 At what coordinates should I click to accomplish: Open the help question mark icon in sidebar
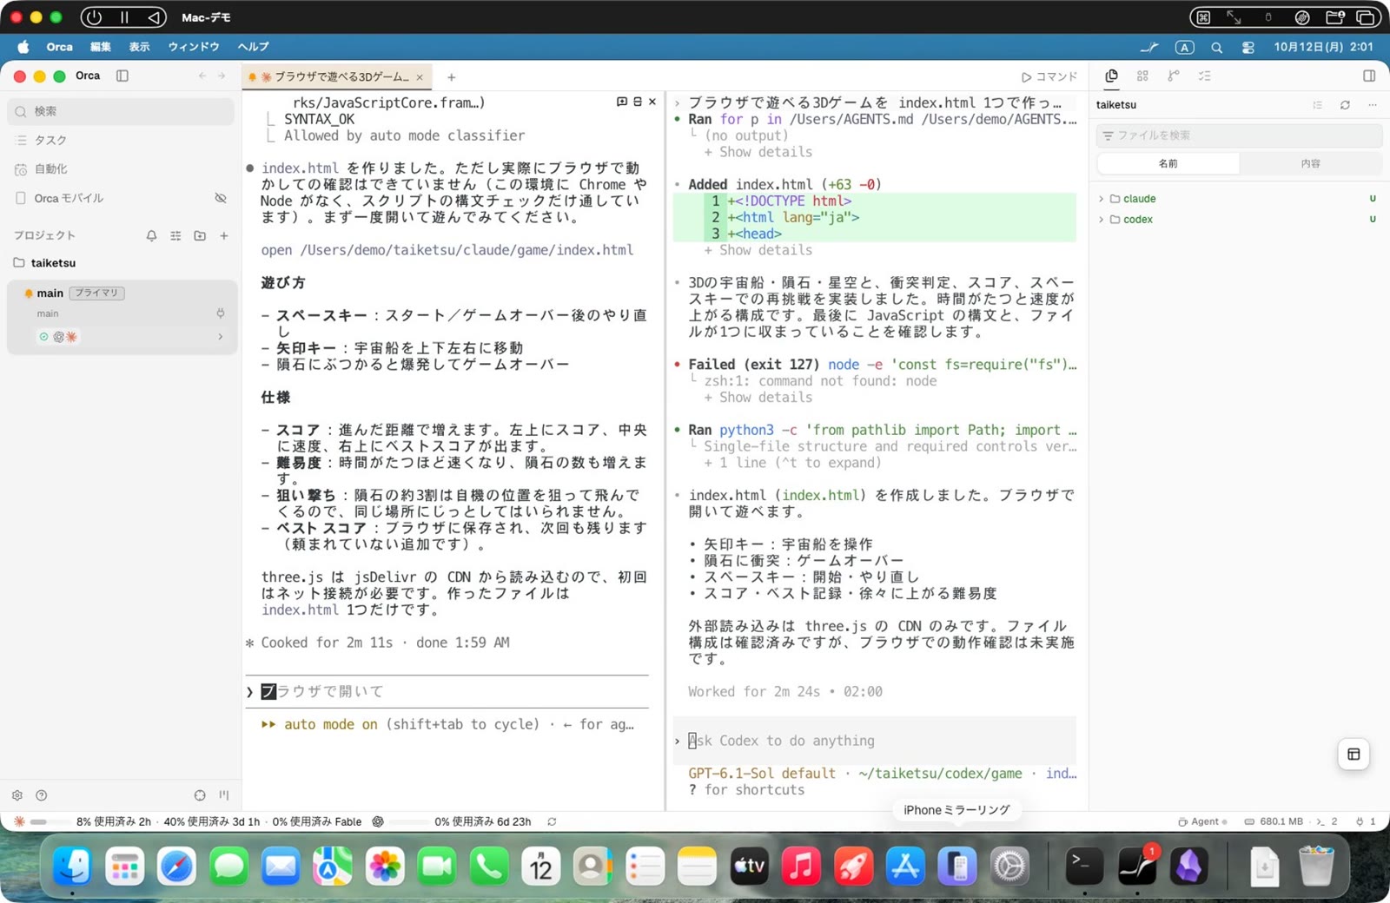tap(41, 795)
